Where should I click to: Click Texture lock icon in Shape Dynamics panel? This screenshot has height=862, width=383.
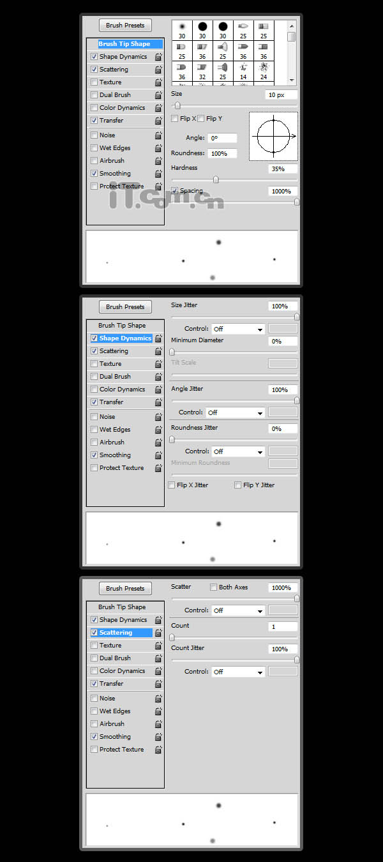(158, 364)
